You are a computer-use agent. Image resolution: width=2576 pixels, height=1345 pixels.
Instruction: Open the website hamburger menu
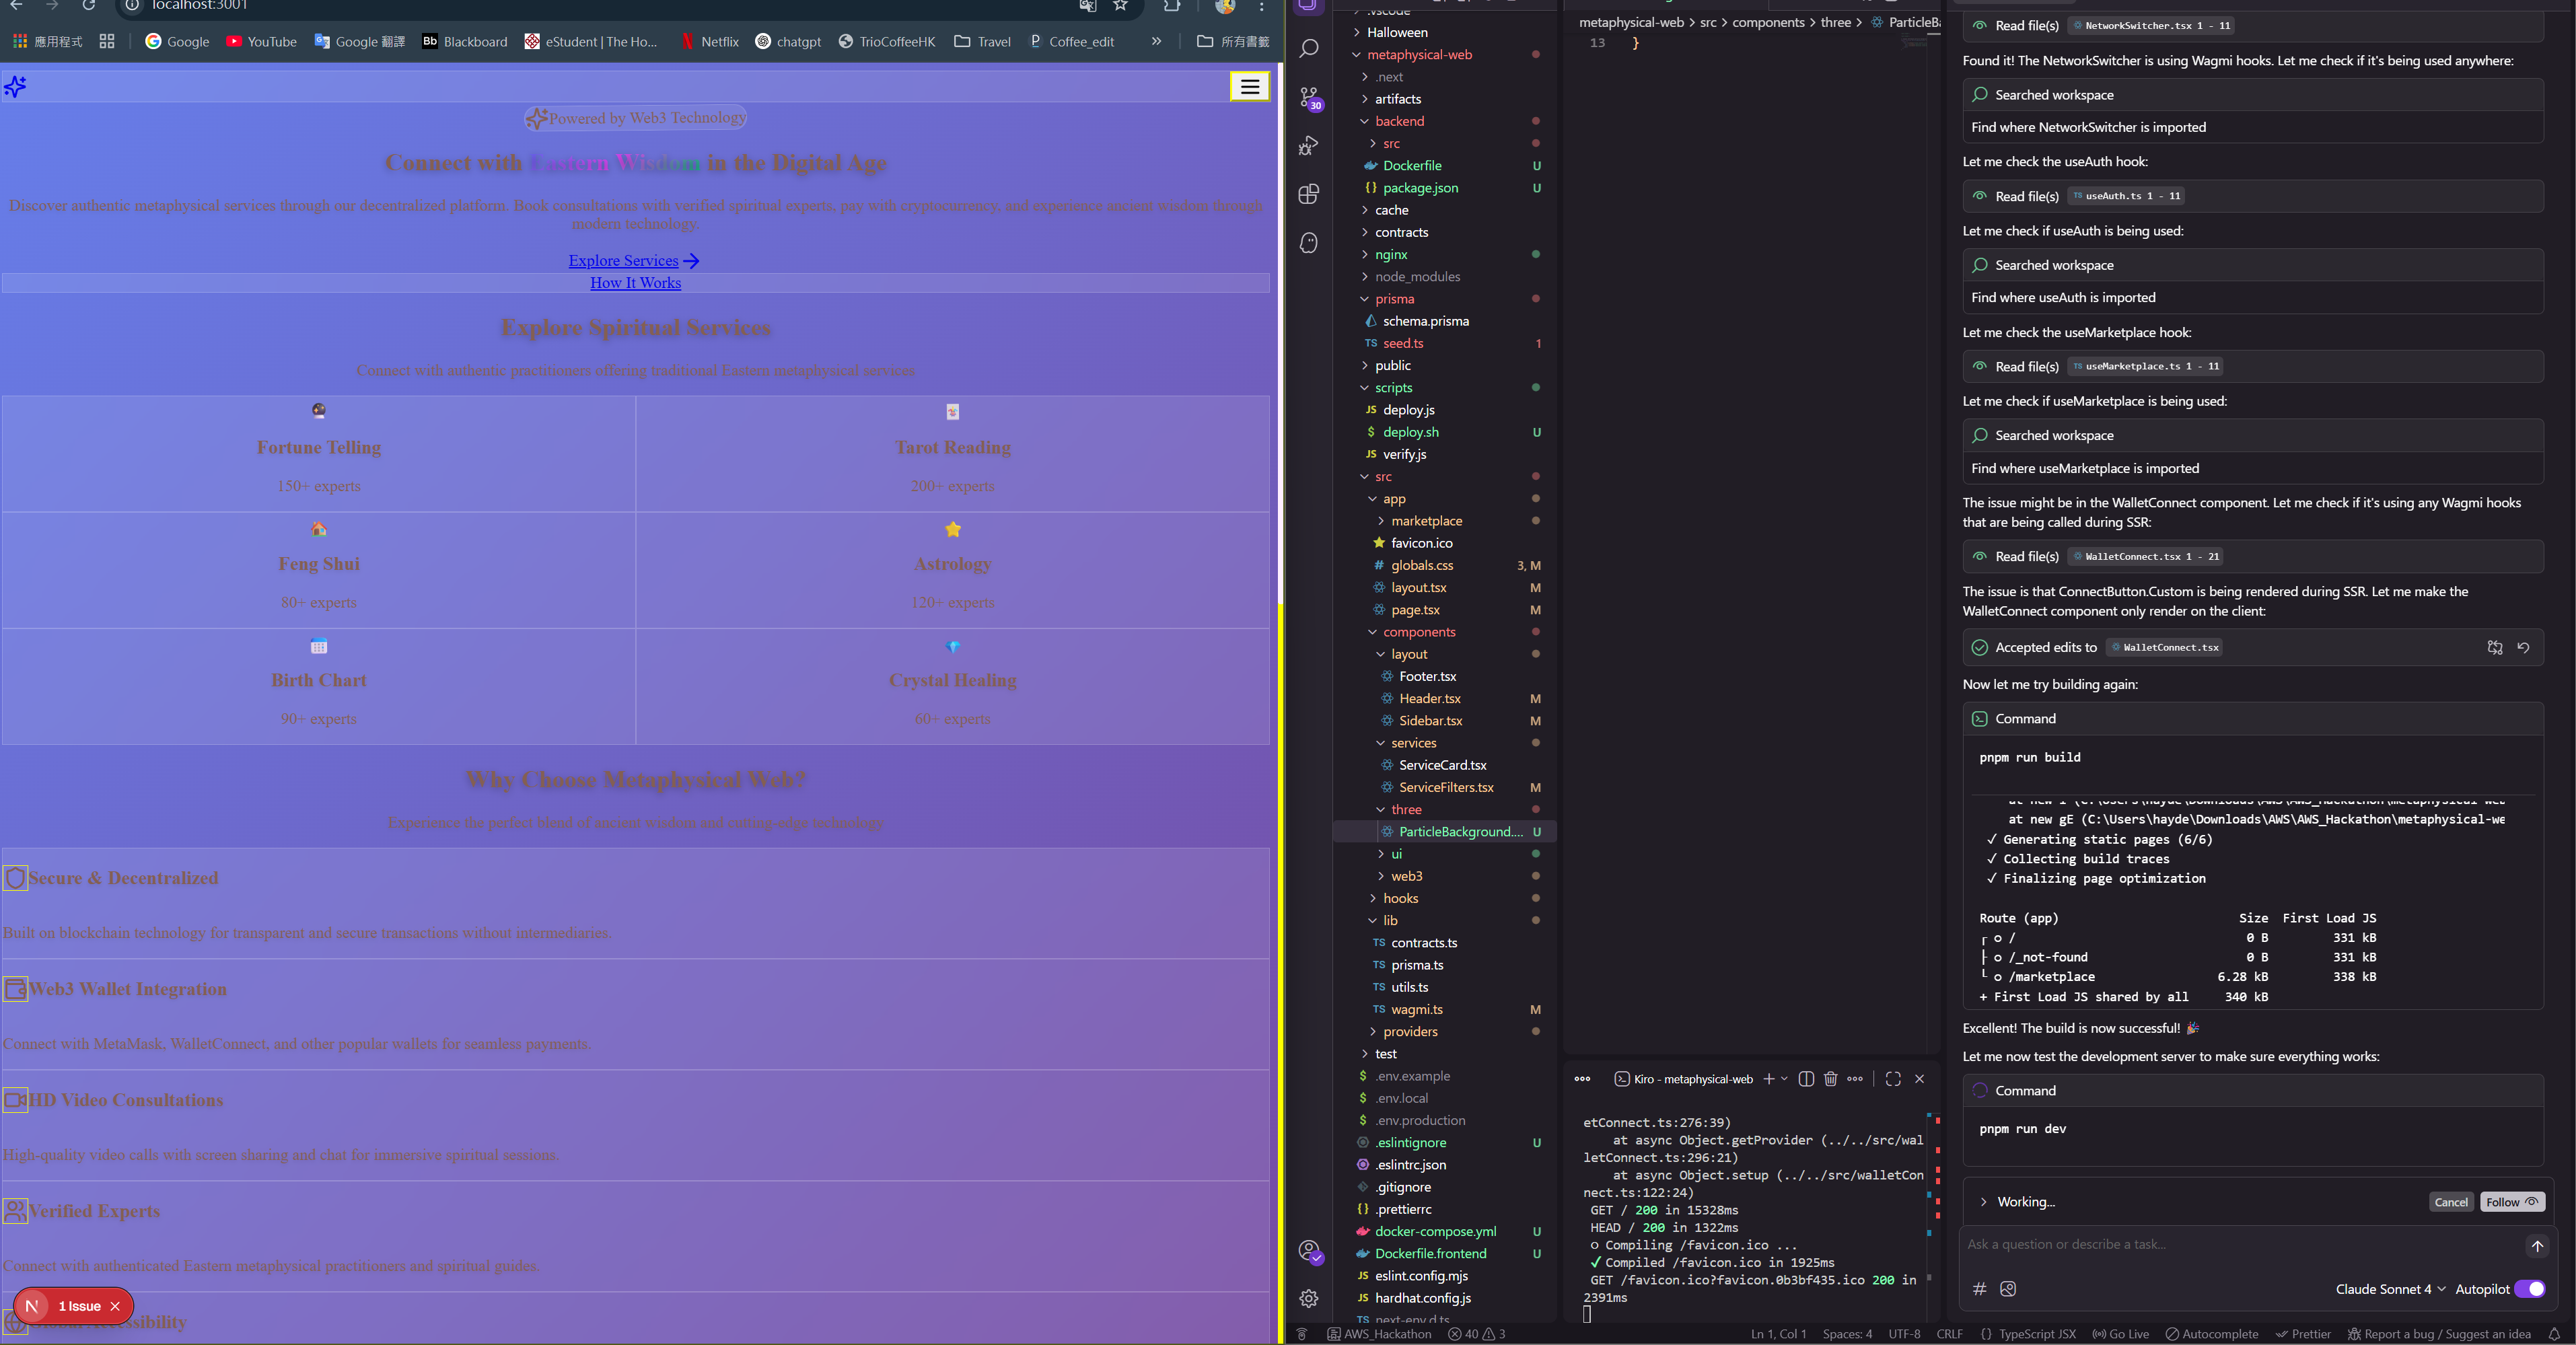(x=1249, y=87)
